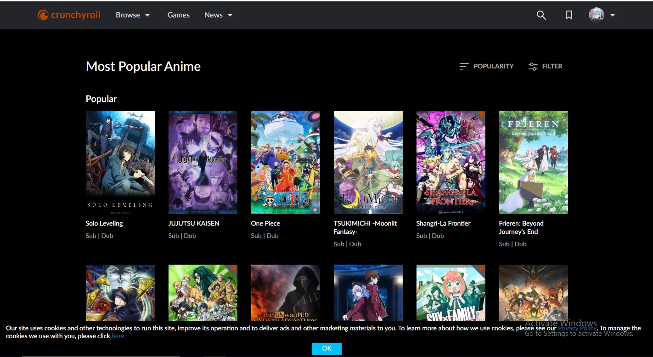
Task: Click the 'Most Popular Anime' heading
Action: coord(143,66)
